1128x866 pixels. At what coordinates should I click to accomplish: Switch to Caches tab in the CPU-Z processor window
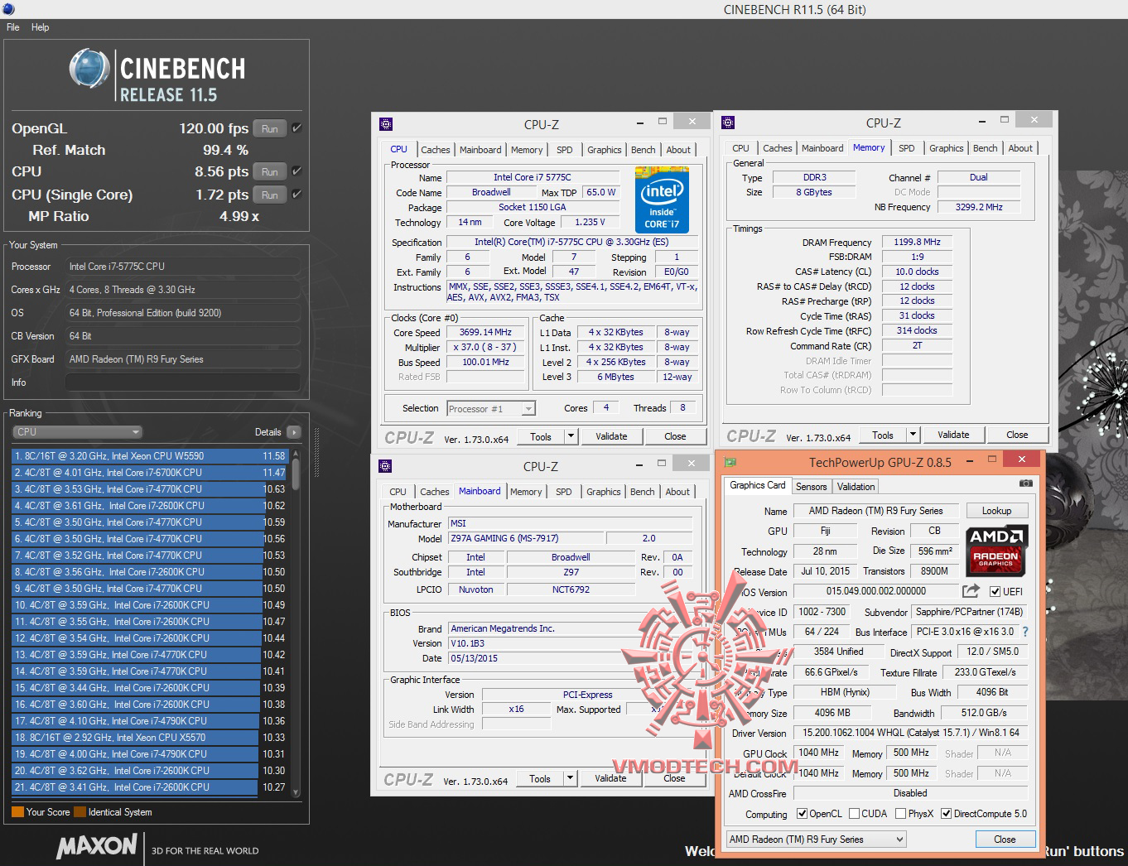(x=436, y=150)
